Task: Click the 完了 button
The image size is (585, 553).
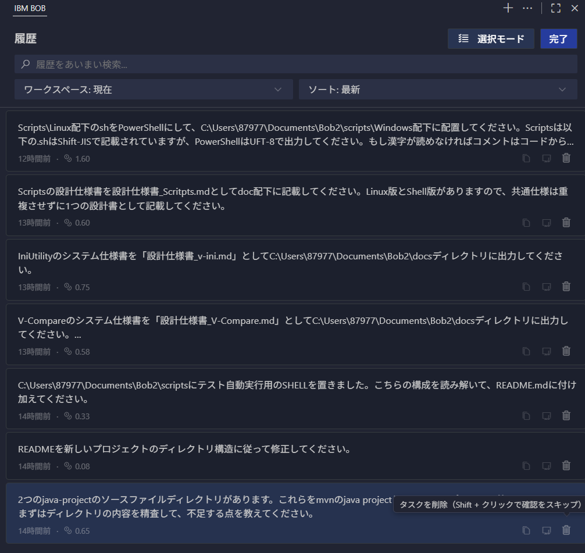Action: [558, 39]
